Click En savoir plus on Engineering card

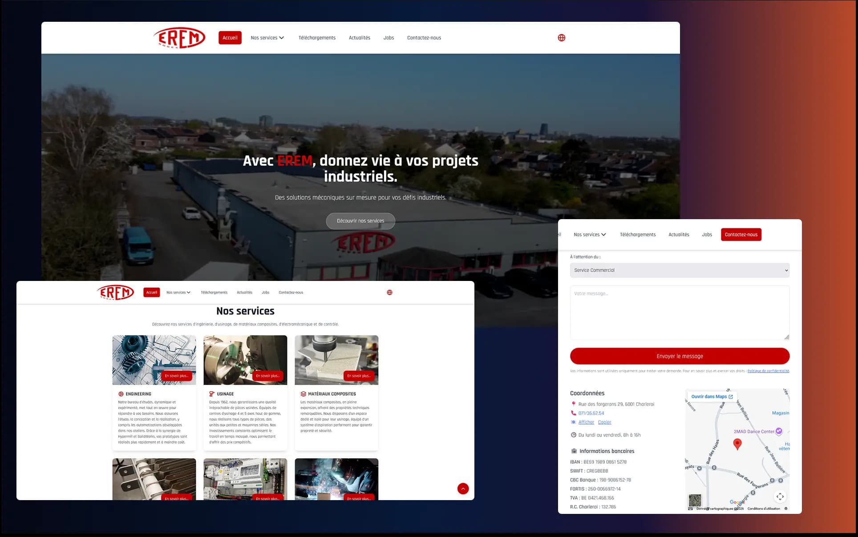[177, 376]
